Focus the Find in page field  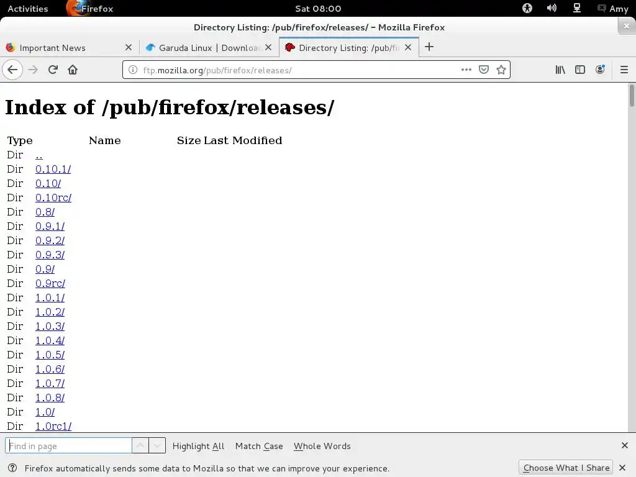pos(68,445)
